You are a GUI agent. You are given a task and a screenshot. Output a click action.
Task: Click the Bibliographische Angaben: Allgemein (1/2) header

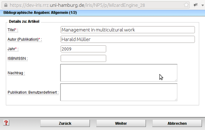coord(40,13)
